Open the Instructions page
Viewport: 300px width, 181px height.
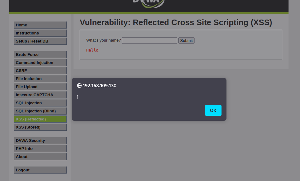point(40,33)
